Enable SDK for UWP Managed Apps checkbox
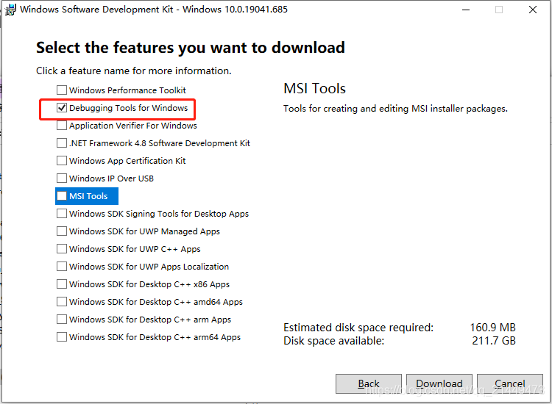The width and height of the screenshot is (552, 404). click(x=62, y=231)
